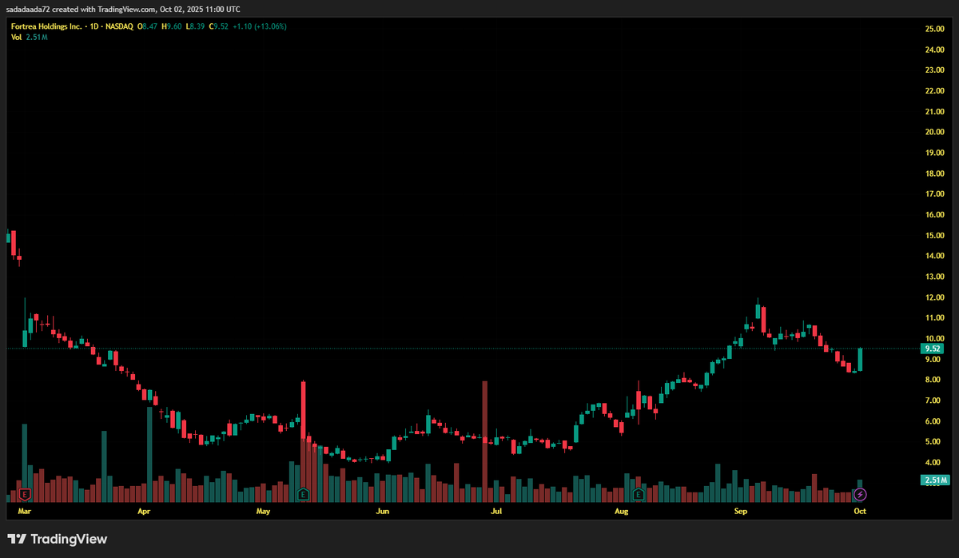
Task: Click the red earnings E marker above Mar
Action: [x=24, y=494]
